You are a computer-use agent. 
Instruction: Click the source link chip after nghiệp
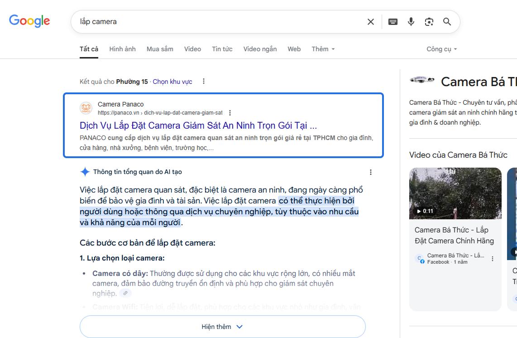click(x=125, y=293)
